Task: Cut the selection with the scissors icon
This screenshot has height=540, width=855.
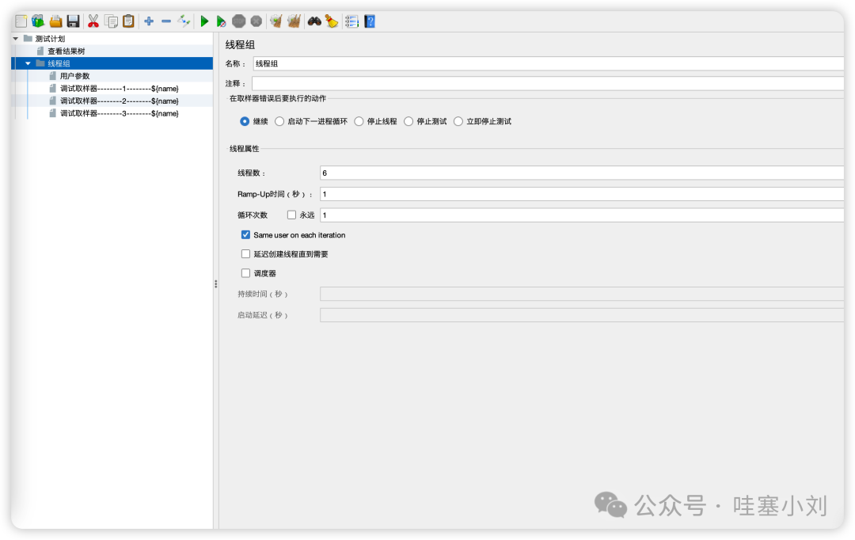Action: (93, 21)
